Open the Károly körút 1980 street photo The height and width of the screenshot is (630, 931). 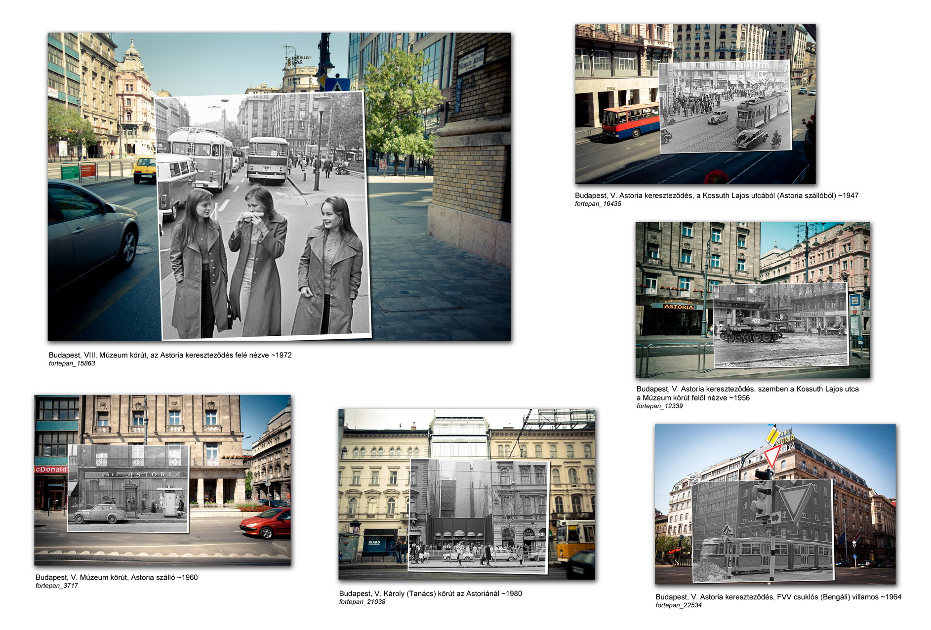(467, 494)
